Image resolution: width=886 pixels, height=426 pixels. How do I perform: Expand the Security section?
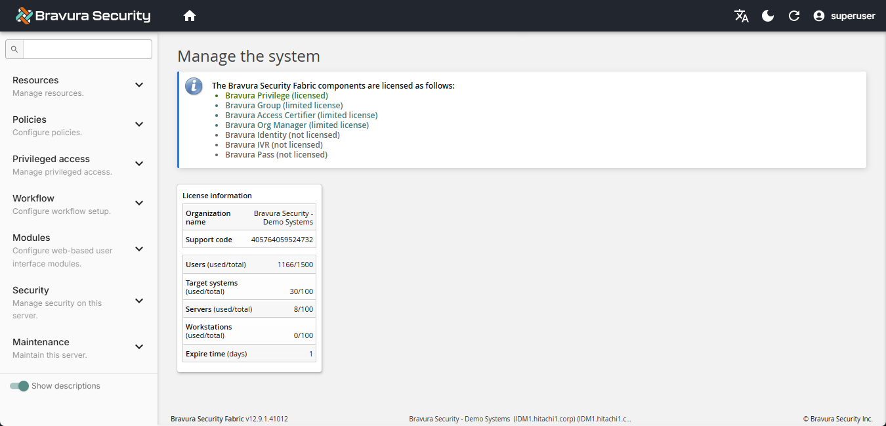[x=139, y=301]
